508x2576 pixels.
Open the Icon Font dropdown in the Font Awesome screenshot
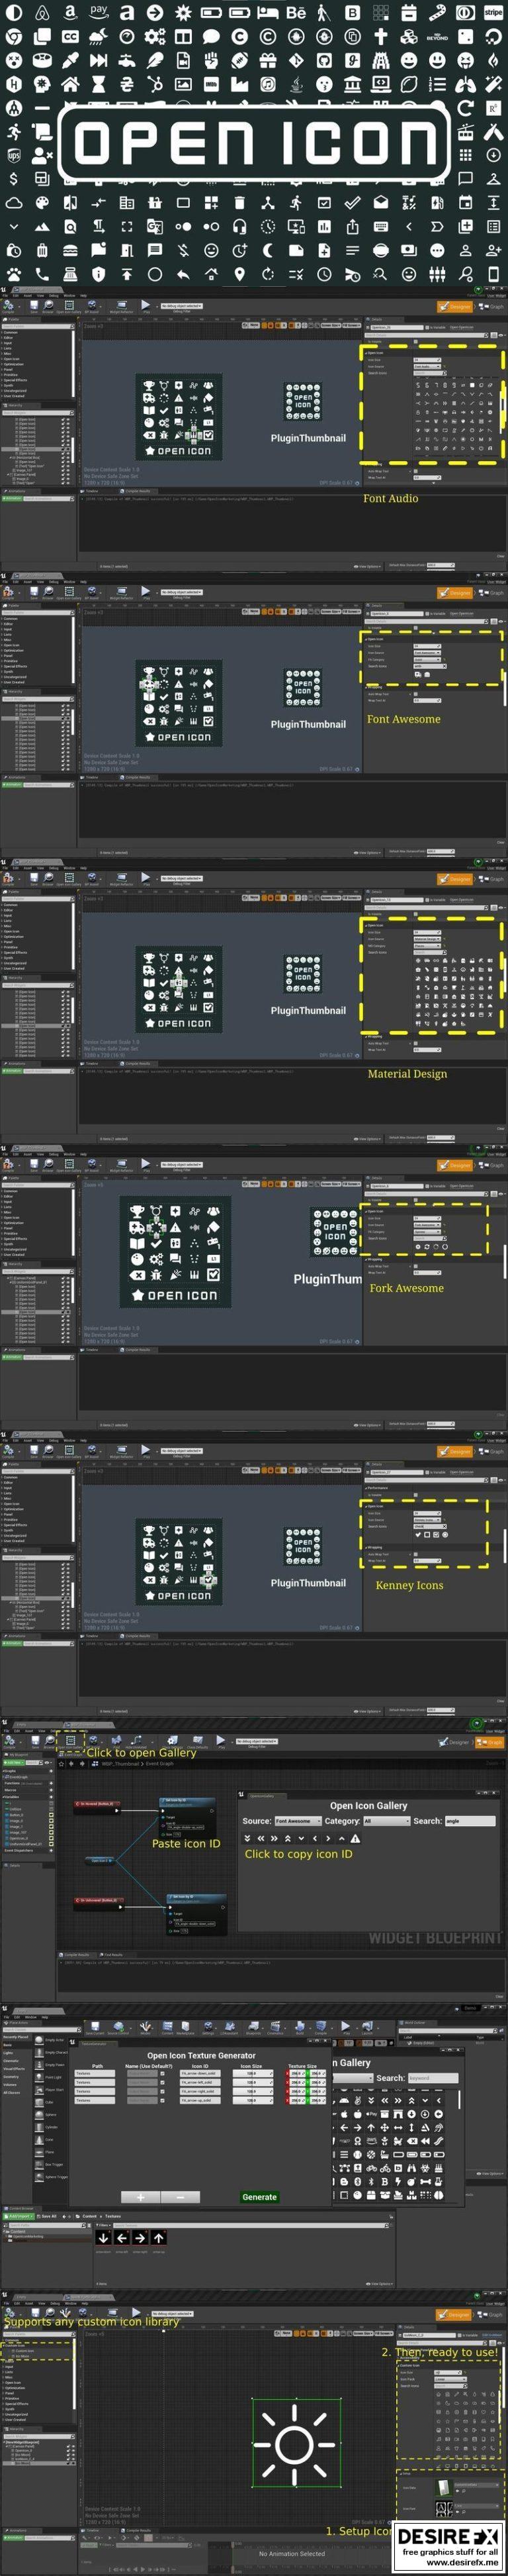click(x=427, y=653)
